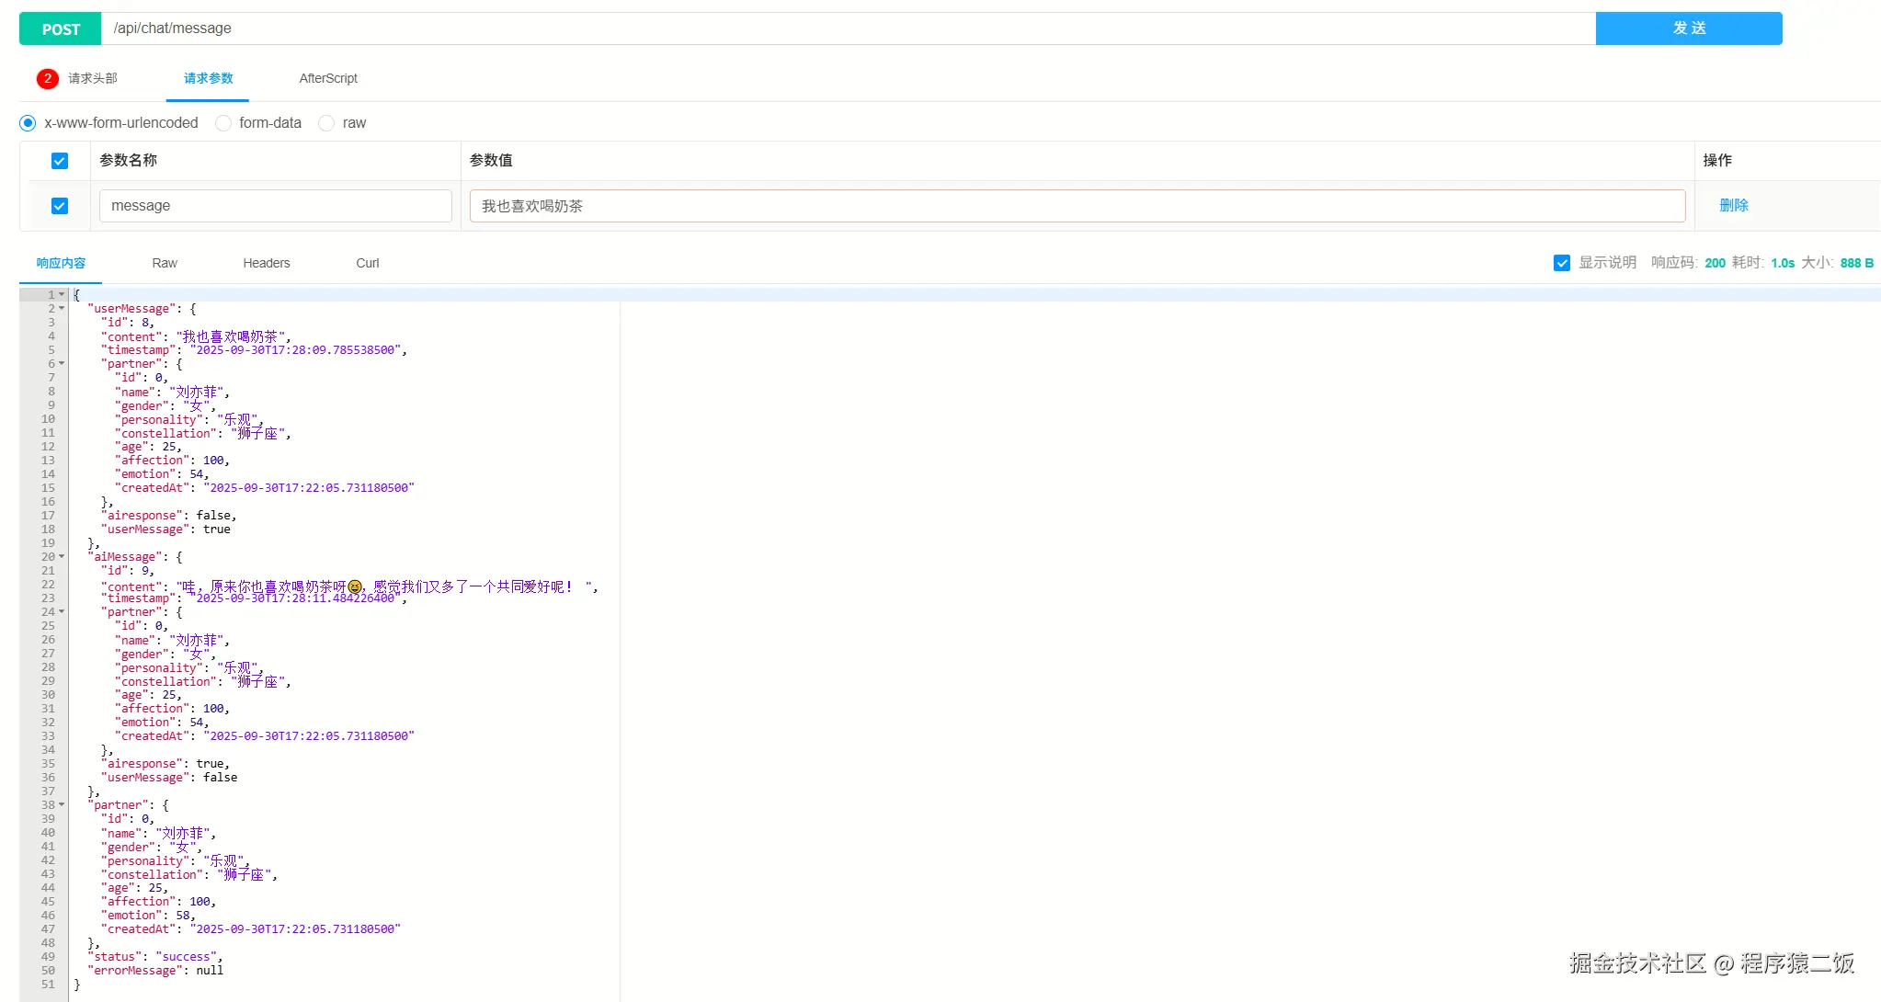Click the 删除 link for message row
Screen dimensions: 1881x1002
tap(1733, 205)
